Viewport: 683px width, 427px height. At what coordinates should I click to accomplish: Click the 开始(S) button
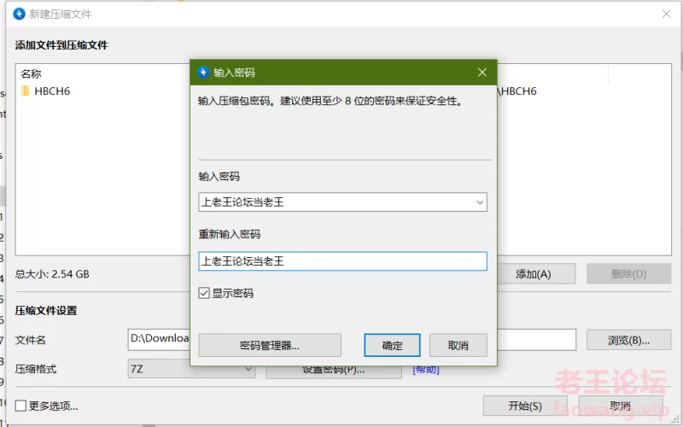[x=525, y=407]
